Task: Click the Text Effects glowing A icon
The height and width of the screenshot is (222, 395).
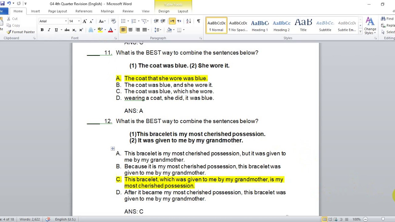Action: (91, 30)
